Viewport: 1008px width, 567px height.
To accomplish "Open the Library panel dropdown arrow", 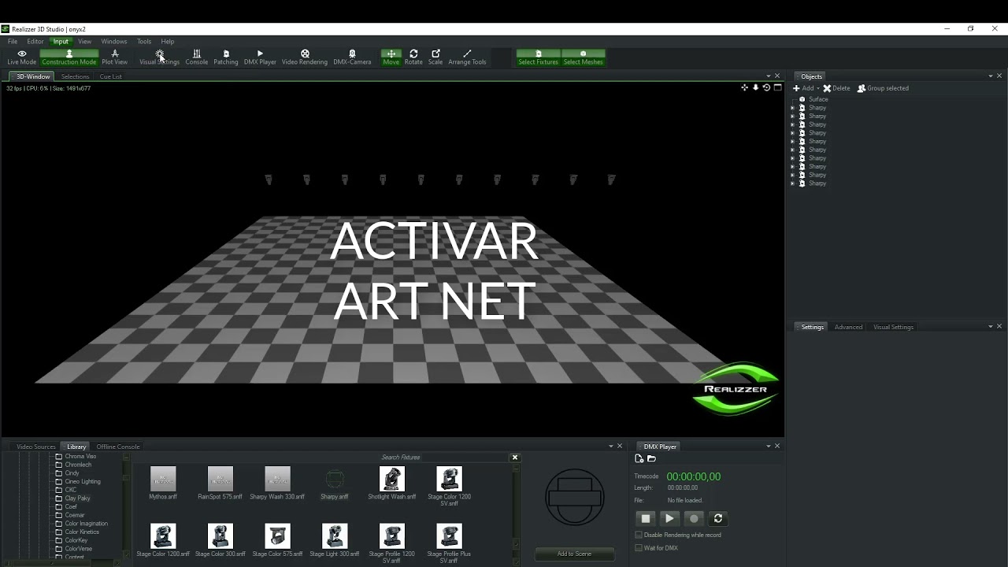I will [x=611, y=447].
